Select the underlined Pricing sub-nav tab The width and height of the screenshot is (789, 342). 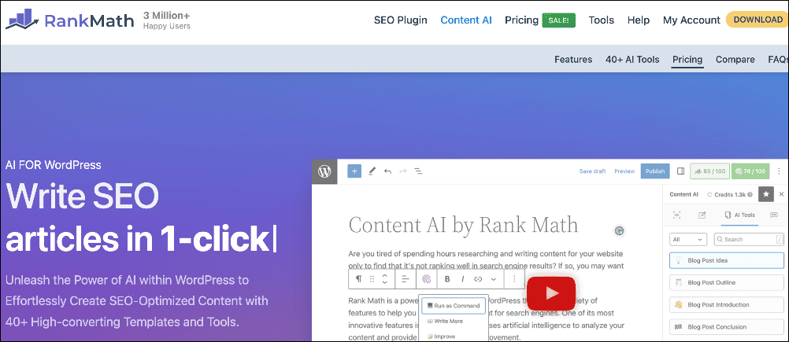(687, 60)
